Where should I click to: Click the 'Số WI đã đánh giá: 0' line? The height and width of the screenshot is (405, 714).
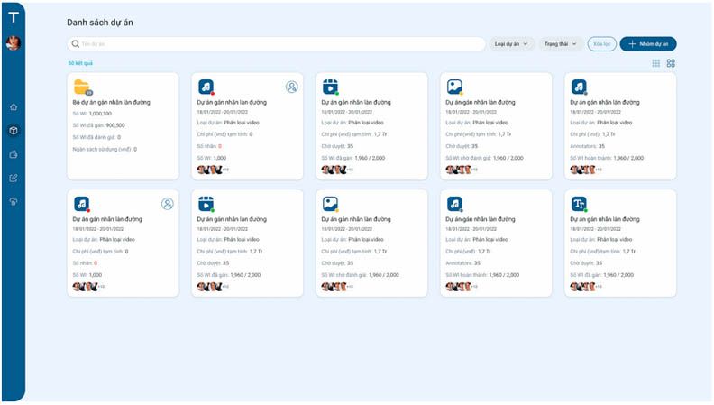pyautogui.click(x=96, y=138)
